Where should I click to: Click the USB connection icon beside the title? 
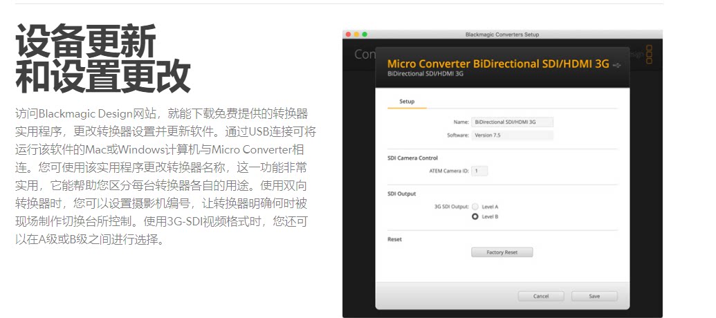[x=617, y=65]
